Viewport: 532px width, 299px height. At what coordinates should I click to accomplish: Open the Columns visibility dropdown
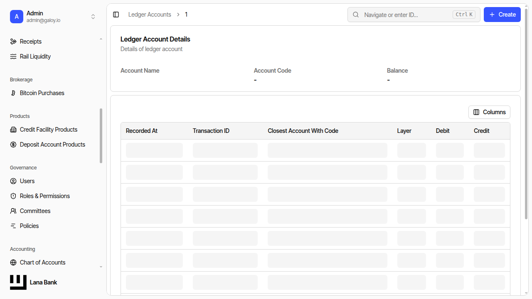coord(489,112)
